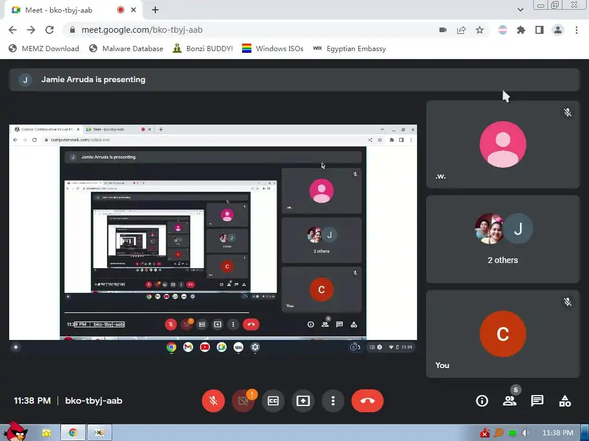Click the settings gear in shared screen shelf
Image resolution: width=589 pixels, height=441 pixels.
click(x=255, y=347)
